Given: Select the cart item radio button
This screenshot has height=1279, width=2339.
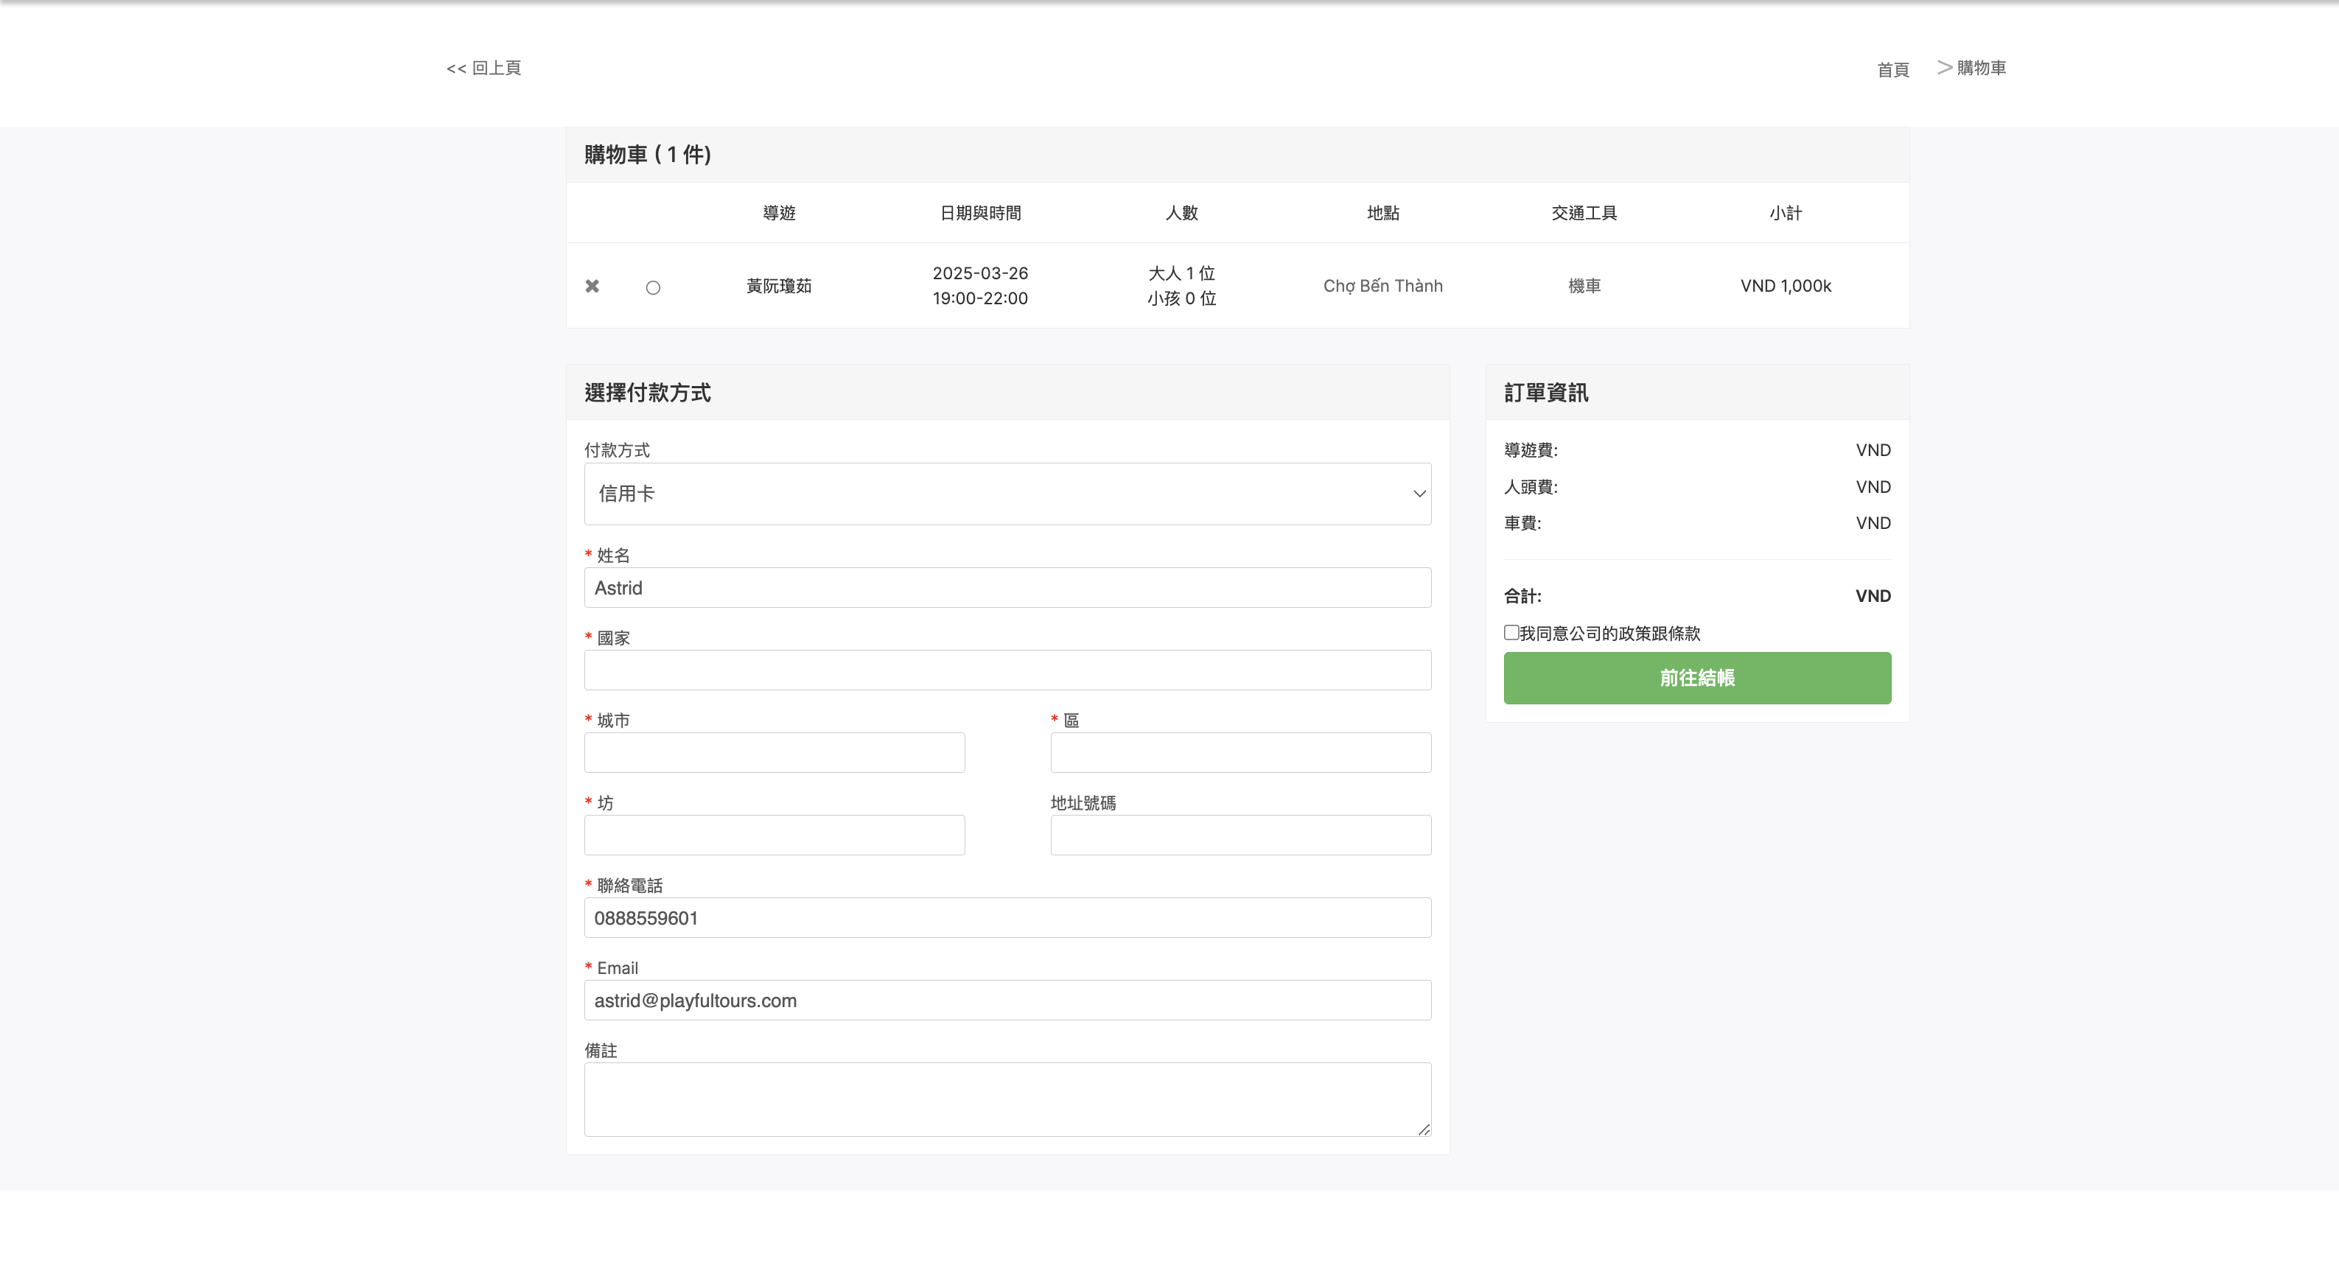Looking at the screenshot, I should point(653,288).
